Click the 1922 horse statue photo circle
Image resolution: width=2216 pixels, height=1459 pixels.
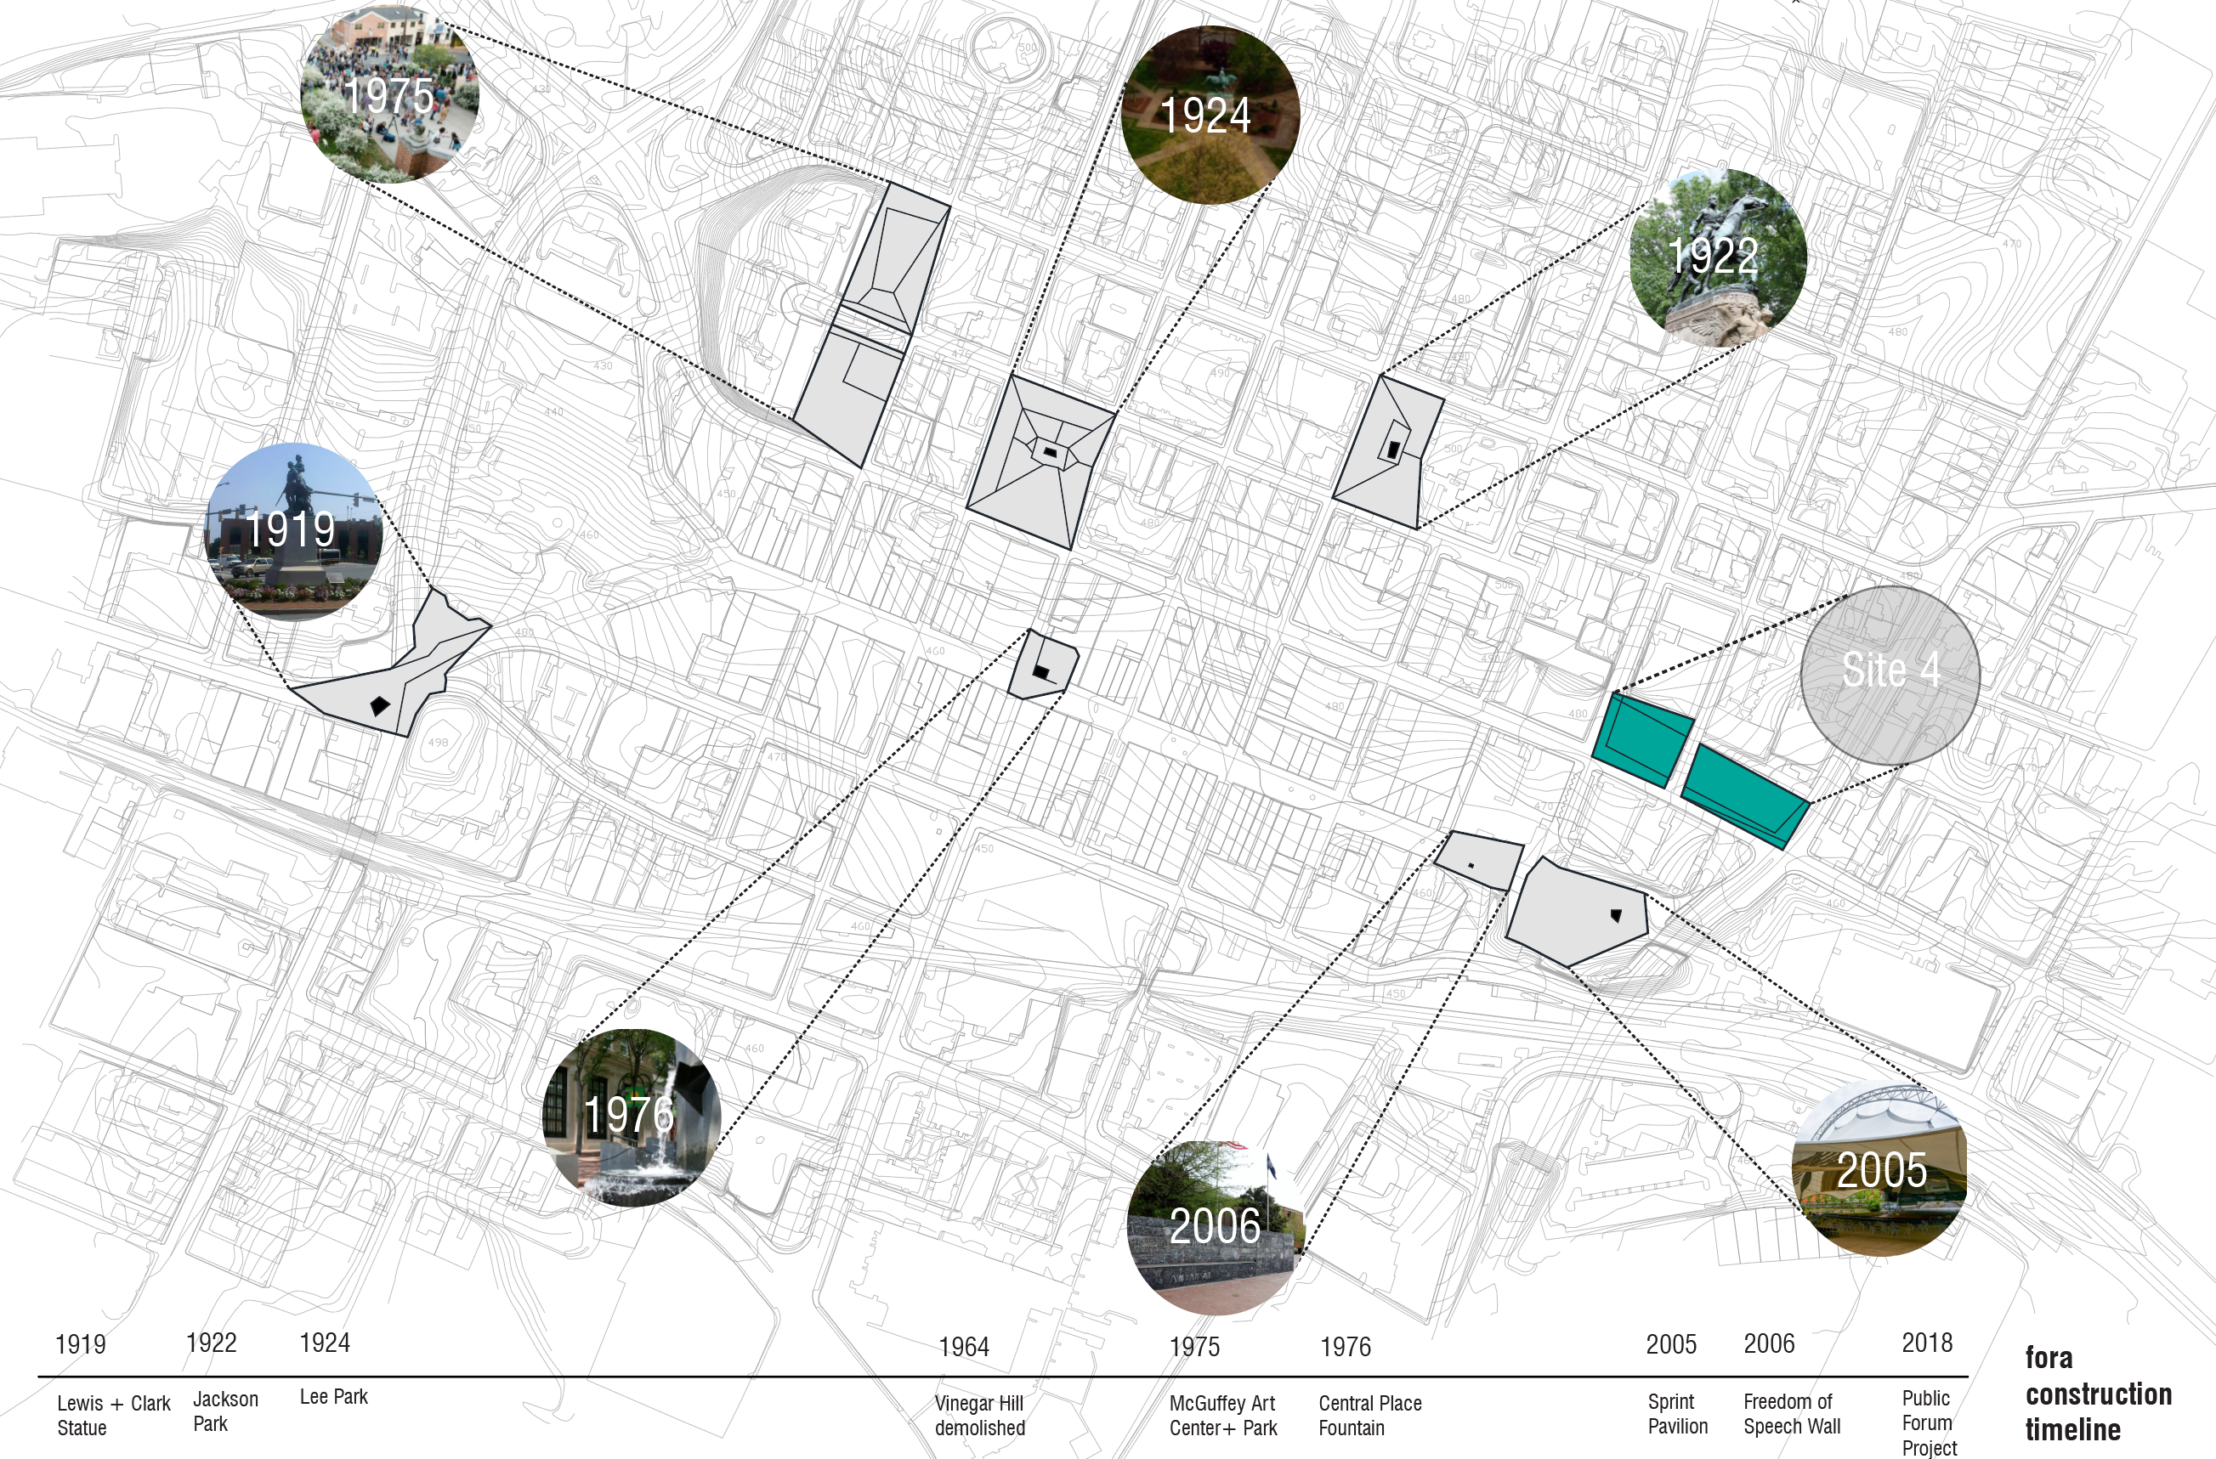coord(1718,257)
